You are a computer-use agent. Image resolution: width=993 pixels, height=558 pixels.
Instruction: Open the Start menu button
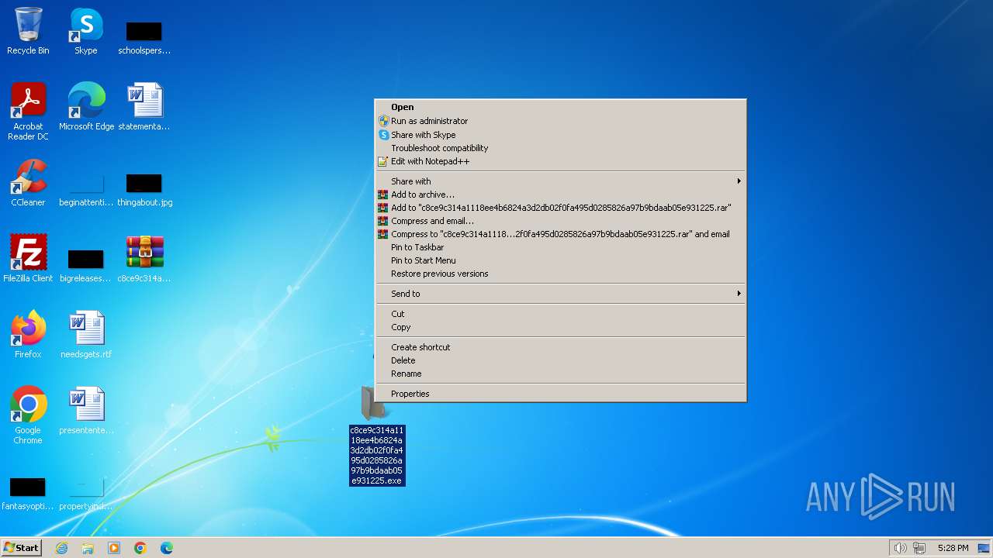pyautogui.click(x=22, y=548)
